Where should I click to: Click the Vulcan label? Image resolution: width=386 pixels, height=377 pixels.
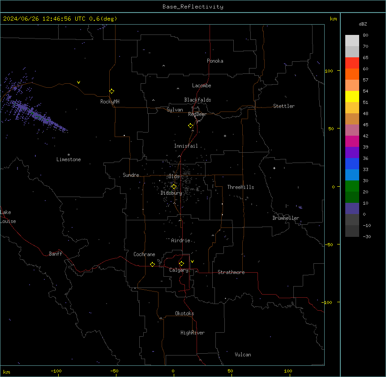point(243,355)
